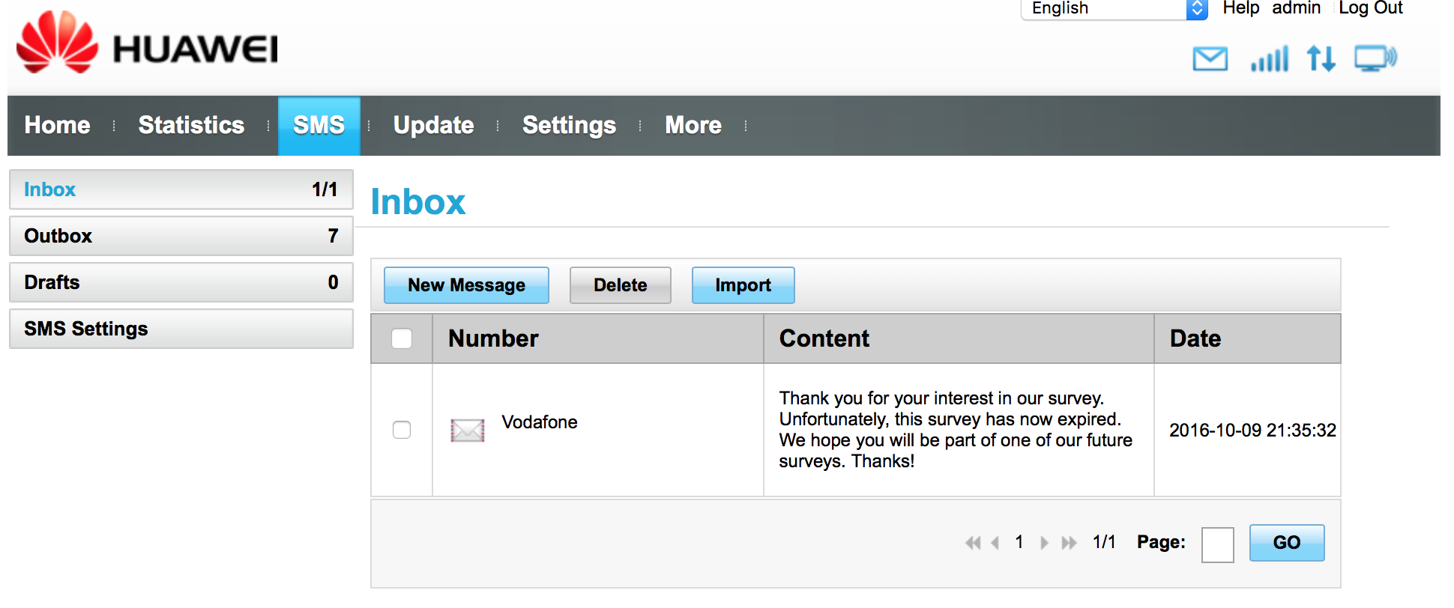Click the envelope icon beside Vodafone

click(x=468, y=430)
